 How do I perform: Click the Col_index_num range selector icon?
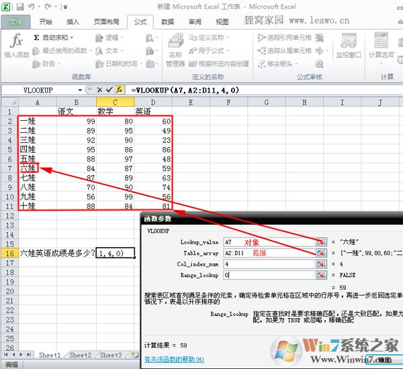[321, 264]
